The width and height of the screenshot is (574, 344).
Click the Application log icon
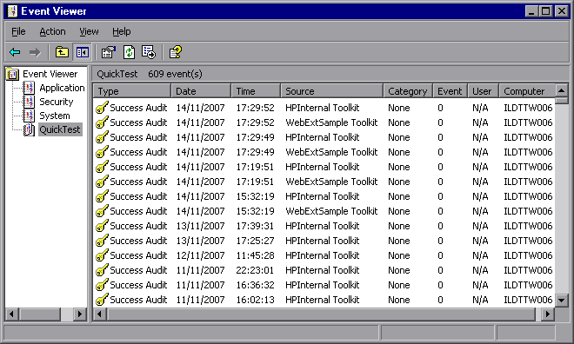(29, 88)
